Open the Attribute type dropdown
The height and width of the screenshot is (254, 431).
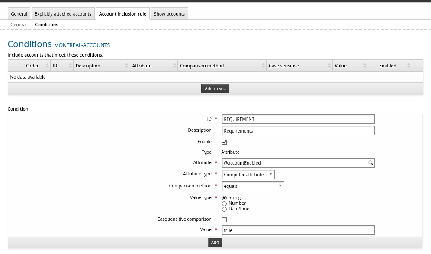(248, 175)
